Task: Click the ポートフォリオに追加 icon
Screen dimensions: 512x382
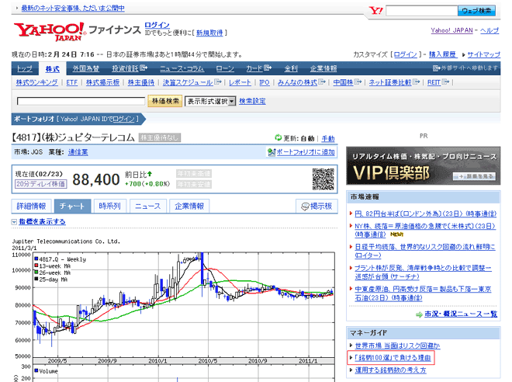Action: (x=271, y=152)
